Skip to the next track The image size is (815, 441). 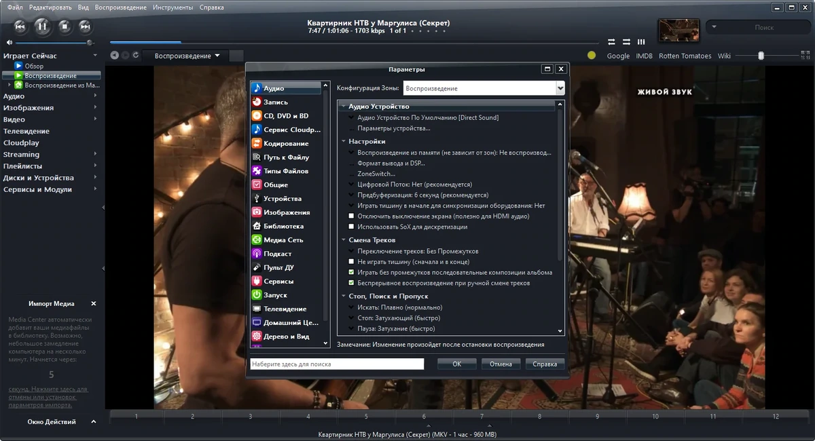click(x=85, y=26)
